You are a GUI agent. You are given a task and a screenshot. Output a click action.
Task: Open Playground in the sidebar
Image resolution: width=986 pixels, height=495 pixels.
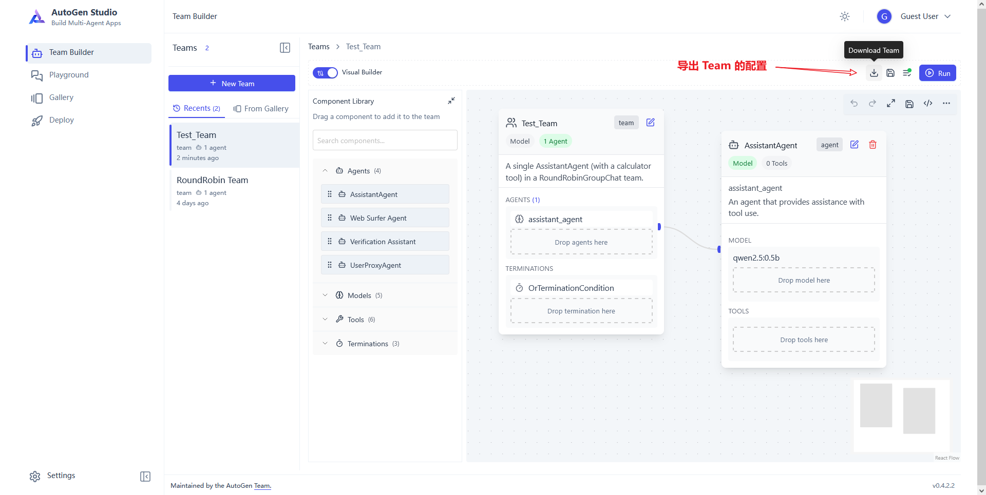tap(69, 75)
